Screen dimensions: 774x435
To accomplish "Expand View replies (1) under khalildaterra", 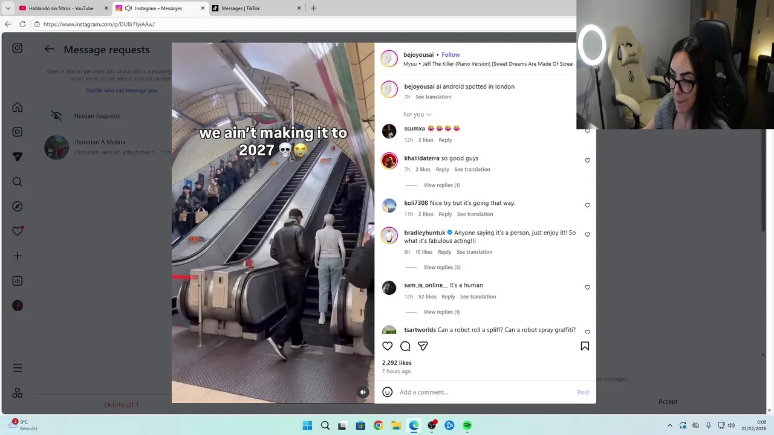I will tap(441, 185).
